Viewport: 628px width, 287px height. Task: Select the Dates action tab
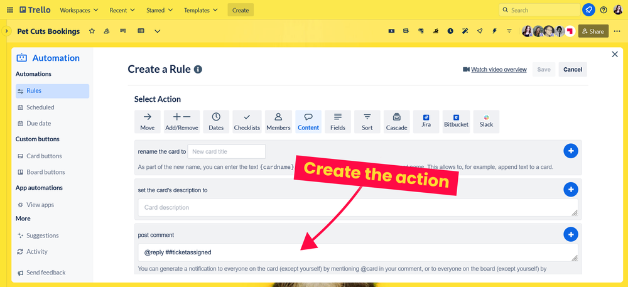[x=216, y=122]
